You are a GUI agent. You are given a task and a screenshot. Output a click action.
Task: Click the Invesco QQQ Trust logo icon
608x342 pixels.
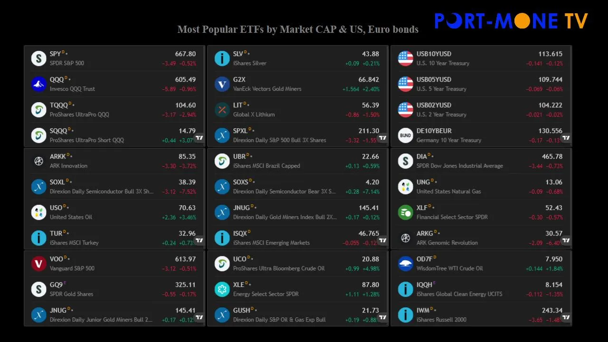pos(38,84)
